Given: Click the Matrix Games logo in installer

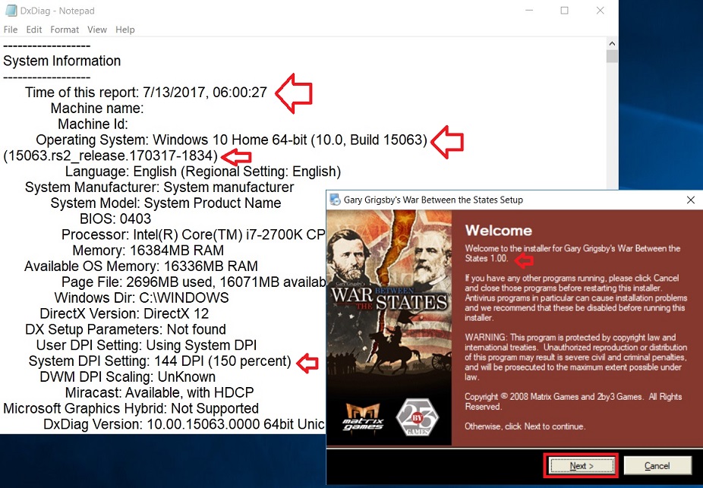Looking at the screenshot, I should coord(363,417).
